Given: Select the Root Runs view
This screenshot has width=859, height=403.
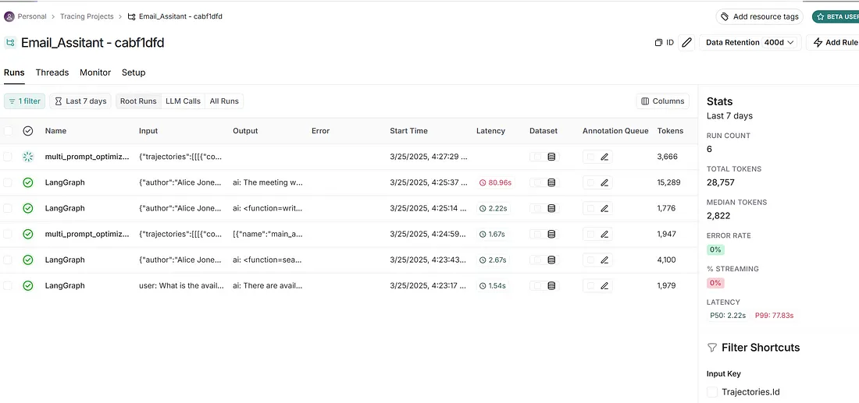Looking at the screenshot, I should coord(138,101).
